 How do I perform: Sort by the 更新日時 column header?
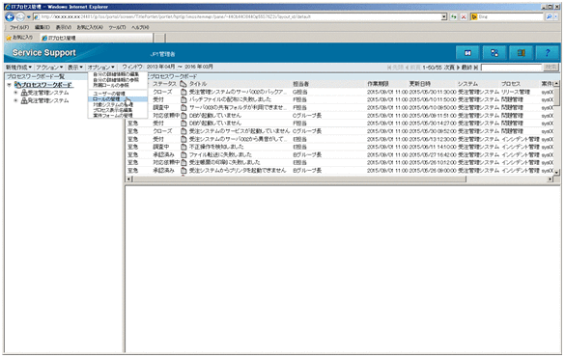click(x=420, y=84)
